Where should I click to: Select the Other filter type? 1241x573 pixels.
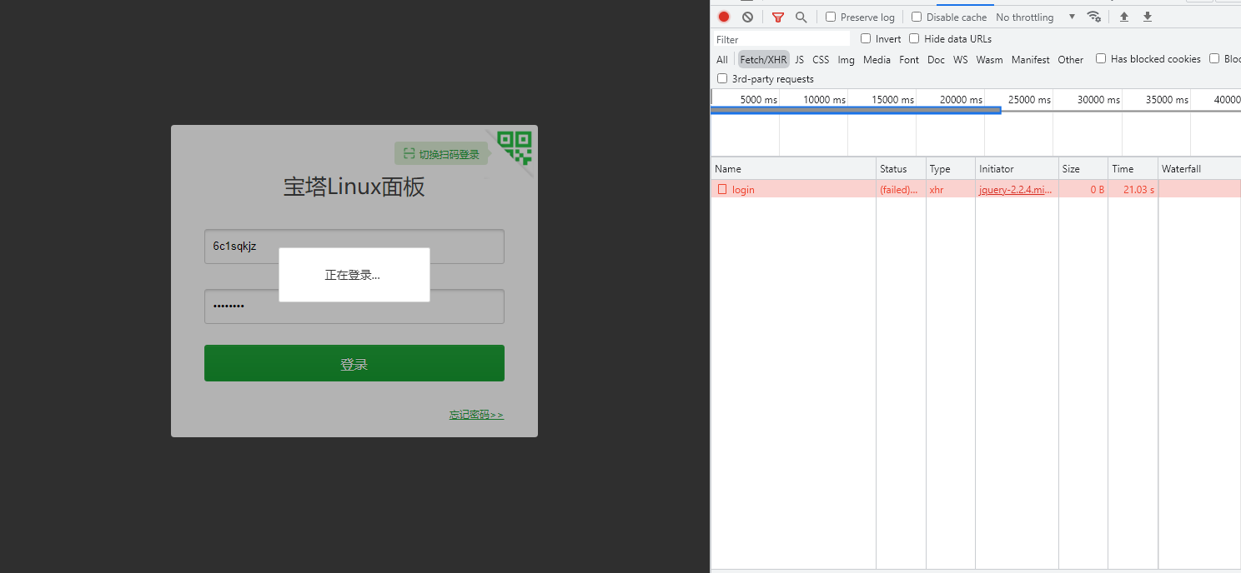1070,60
